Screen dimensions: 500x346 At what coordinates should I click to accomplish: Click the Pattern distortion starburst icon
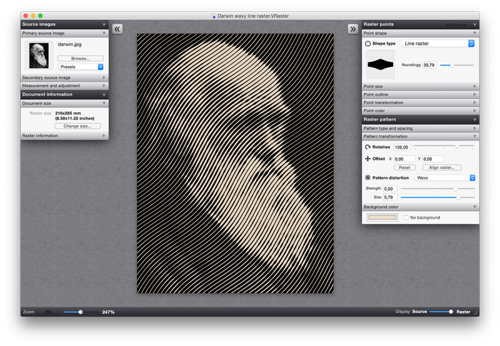coord(368,178)
